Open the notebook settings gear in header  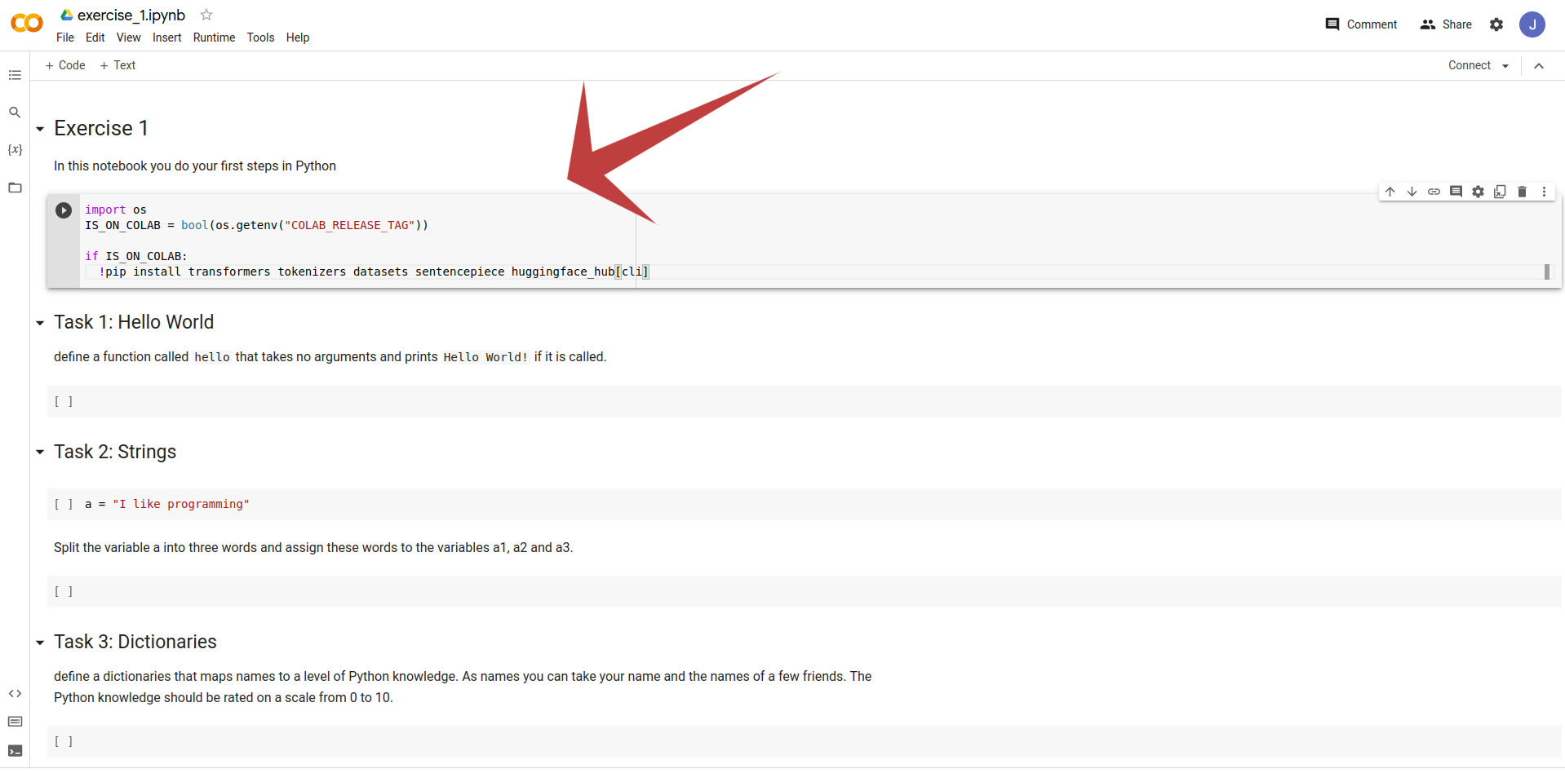[x=1496, y=24]
